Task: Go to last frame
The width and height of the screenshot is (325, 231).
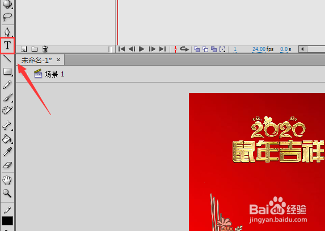Action: [162, 49]
